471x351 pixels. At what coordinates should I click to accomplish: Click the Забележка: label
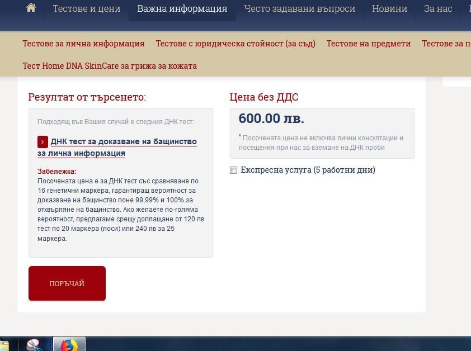coord(56,172)
